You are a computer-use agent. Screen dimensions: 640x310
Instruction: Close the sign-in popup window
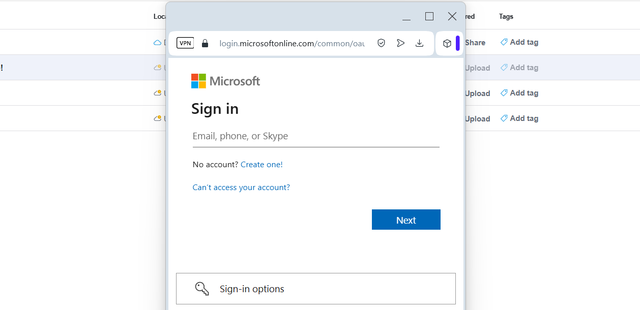tap(452, 16)
